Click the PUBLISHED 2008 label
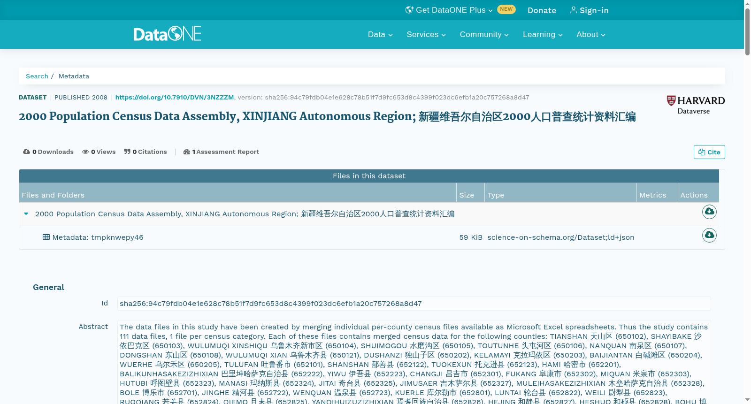The width and height of the screenshot is (751, 404). [x=81, y=97]
